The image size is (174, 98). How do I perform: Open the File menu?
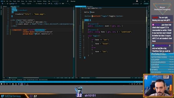tap(4, 1)
